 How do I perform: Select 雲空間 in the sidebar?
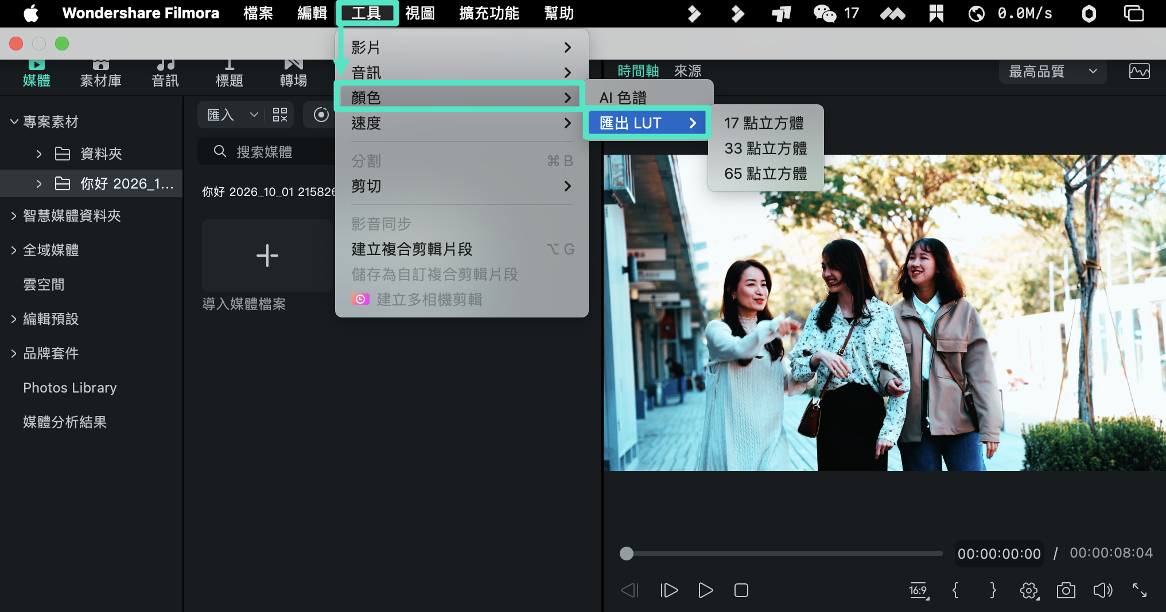44,284
